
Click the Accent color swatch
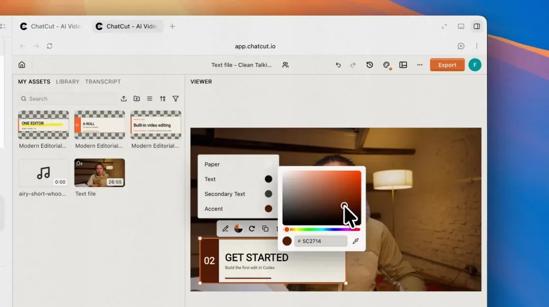pos(268,208)
